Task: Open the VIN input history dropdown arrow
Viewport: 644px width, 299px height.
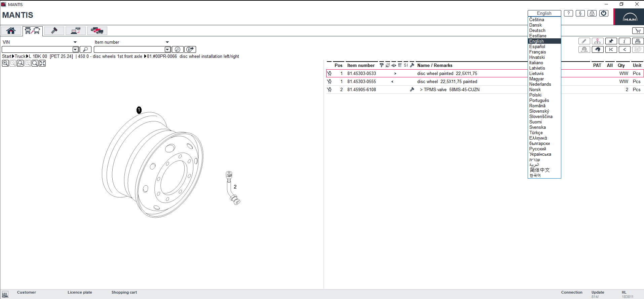Action: (75, 49)
